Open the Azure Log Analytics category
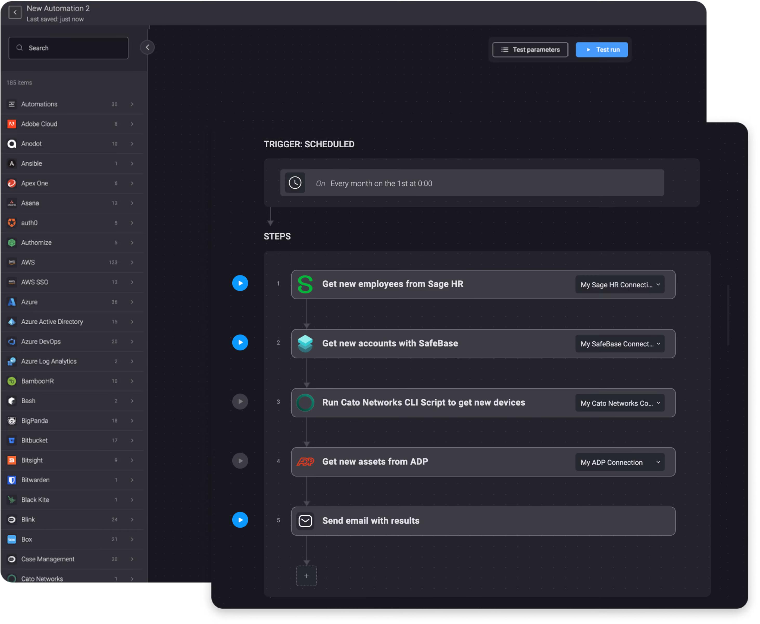The image size is (760, 624). coord(72,362)
